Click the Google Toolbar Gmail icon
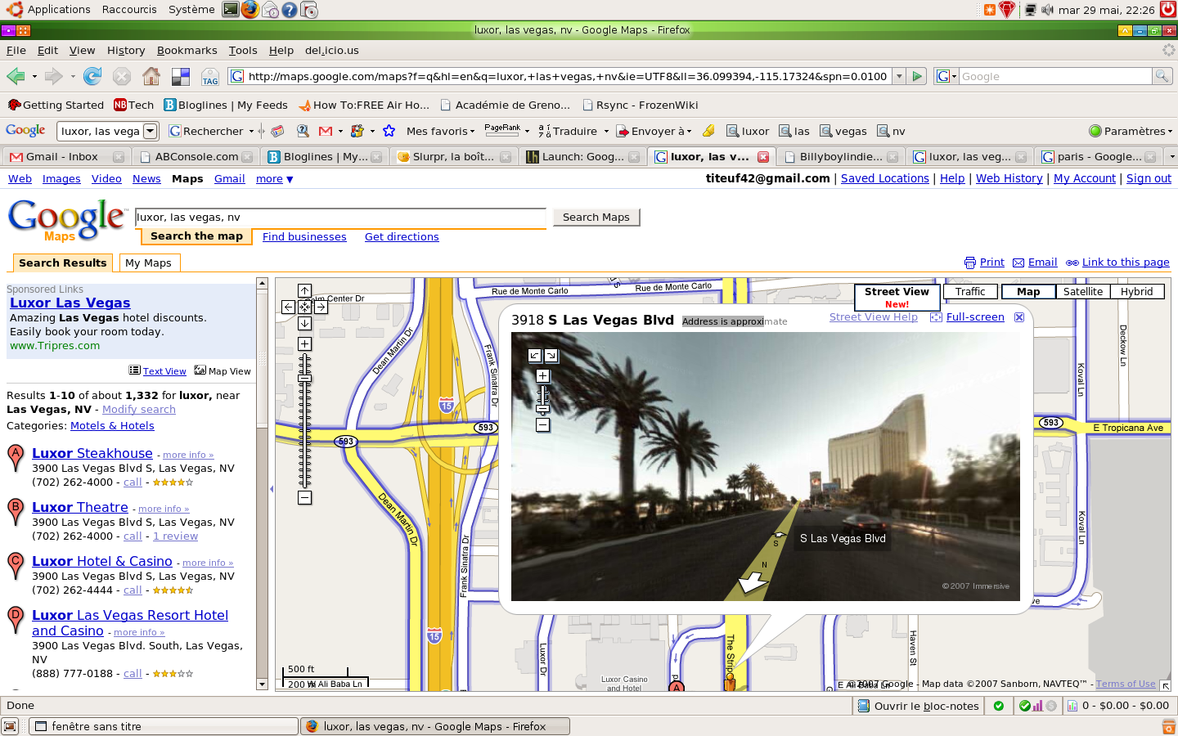The height and width of the screenshot is (736, 1178). coord(326,131)
